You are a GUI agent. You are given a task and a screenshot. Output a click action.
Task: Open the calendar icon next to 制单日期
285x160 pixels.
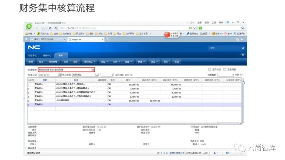(x=60, y=75)
